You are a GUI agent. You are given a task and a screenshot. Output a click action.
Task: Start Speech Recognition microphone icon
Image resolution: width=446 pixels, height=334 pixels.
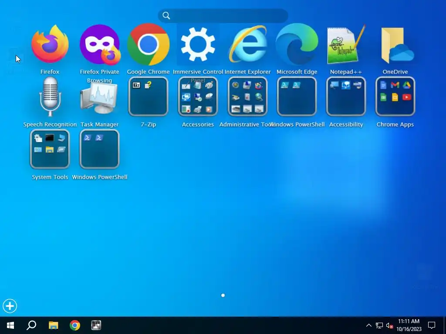click(50, 97)
